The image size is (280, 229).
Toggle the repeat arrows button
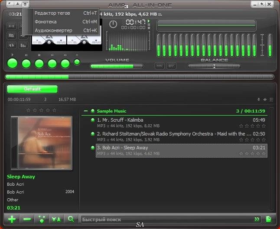pyautogui.click(x=11, y=45)
